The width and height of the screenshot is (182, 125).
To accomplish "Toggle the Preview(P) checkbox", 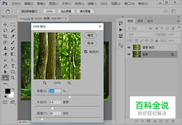I will (x=86, y=52).
